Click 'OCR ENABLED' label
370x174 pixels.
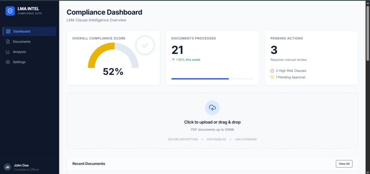pyautogui.click(x=216, y=139)
